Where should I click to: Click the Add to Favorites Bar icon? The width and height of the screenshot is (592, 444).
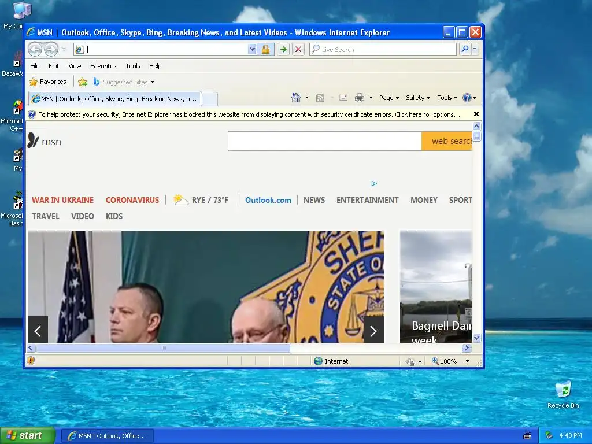click(82, 82)
